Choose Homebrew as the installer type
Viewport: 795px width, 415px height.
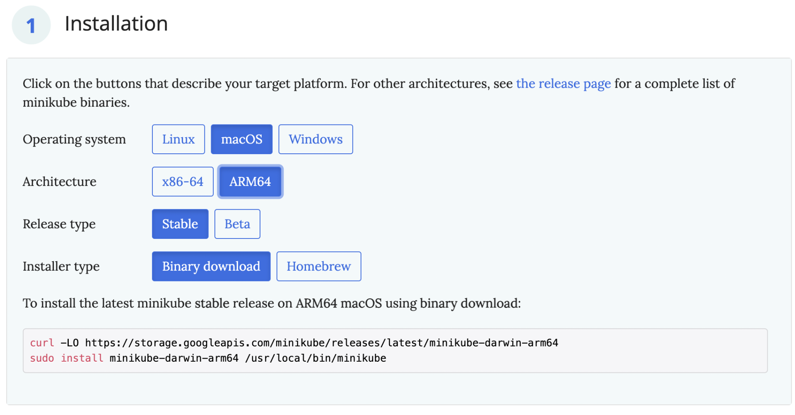[319, 267]
